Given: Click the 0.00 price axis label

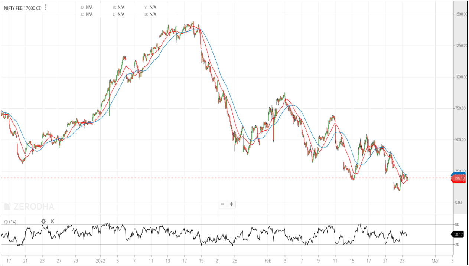Looking at the screenshot, I should (x=458, y=203).
